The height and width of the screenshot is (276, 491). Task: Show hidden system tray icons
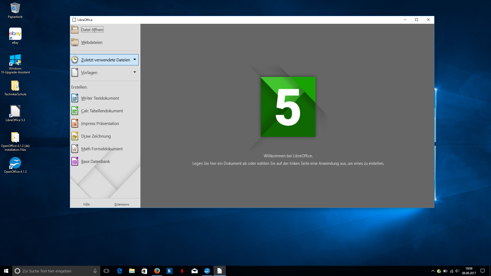click(433, 271)
